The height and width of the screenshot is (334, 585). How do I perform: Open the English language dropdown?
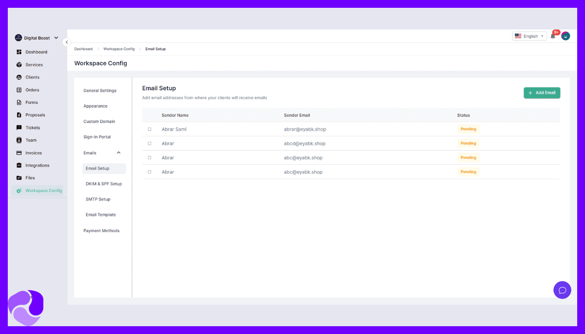[529, 36]
